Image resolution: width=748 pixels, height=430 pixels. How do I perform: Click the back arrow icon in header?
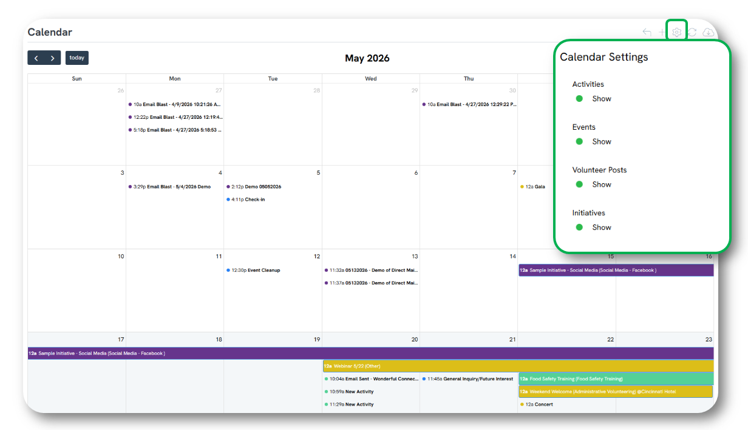pos(647,32)
